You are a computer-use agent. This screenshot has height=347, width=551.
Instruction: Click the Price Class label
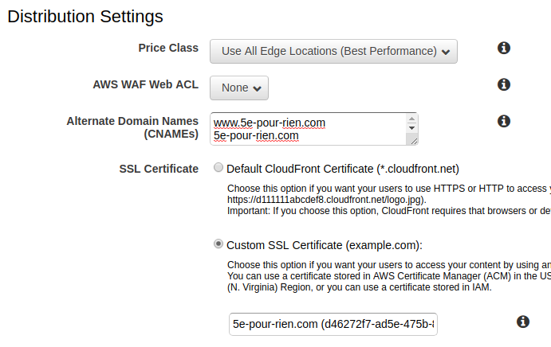click(x=168, y=49)
